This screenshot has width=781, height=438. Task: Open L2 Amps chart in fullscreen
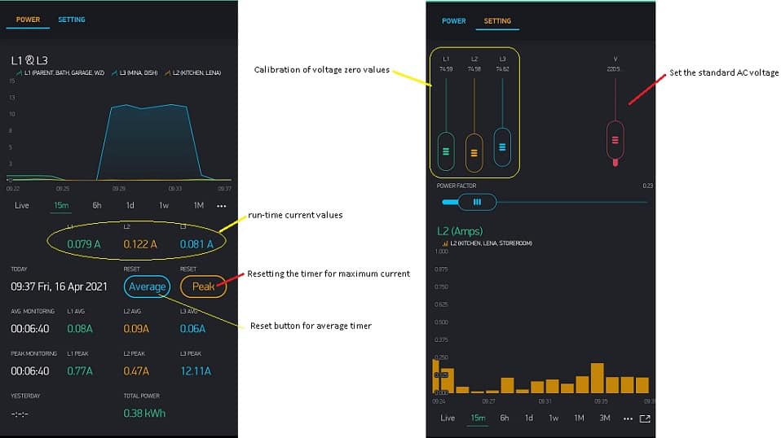(x=645, y=418)
